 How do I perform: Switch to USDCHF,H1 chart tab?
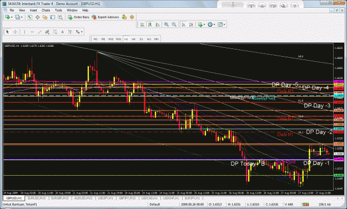(x=171, y=198)
